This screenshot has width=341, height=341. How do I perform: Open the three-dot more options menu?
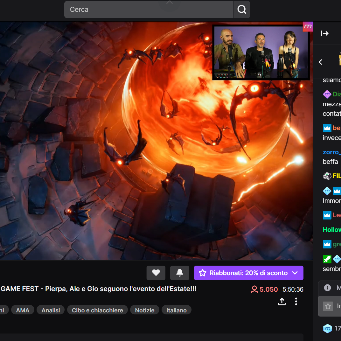[296, 302]
